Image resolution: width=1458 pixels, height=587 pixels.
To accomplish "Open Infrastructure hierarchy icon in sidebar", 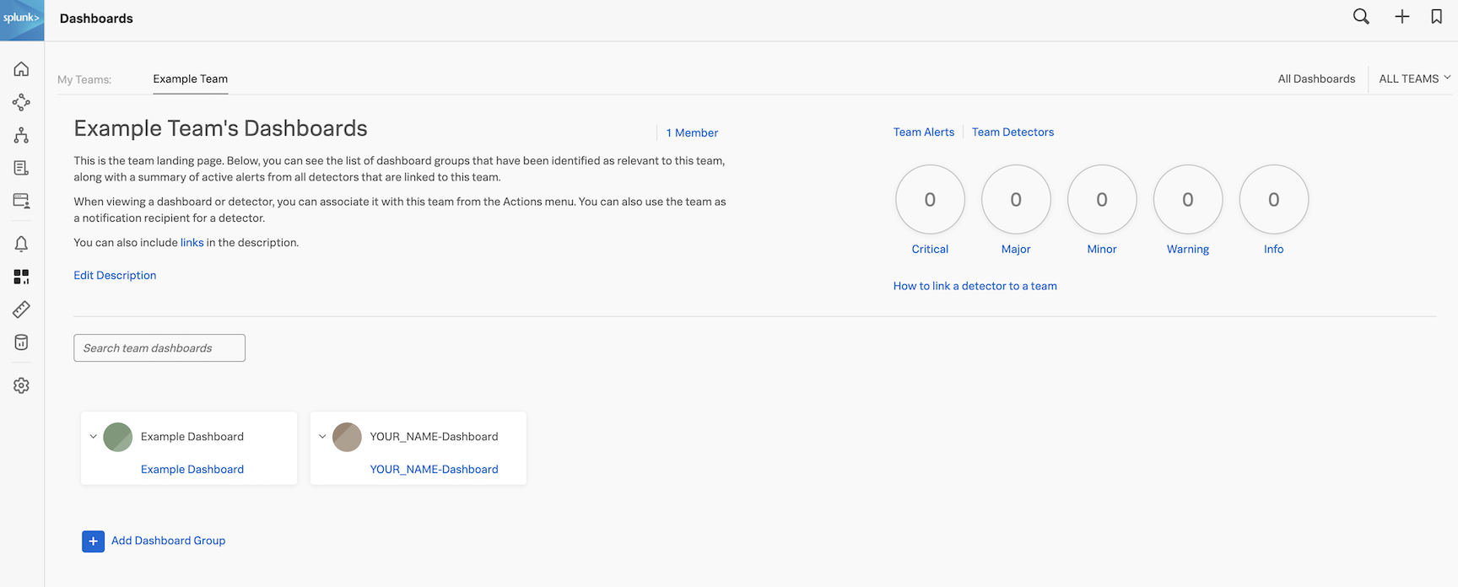I will click(x=21, y=135).
